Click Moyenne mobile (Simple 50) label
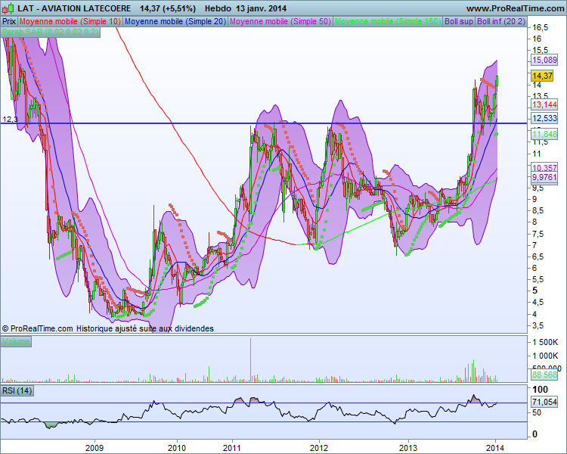This screenshot has height=454, width=567. (280, 22)
